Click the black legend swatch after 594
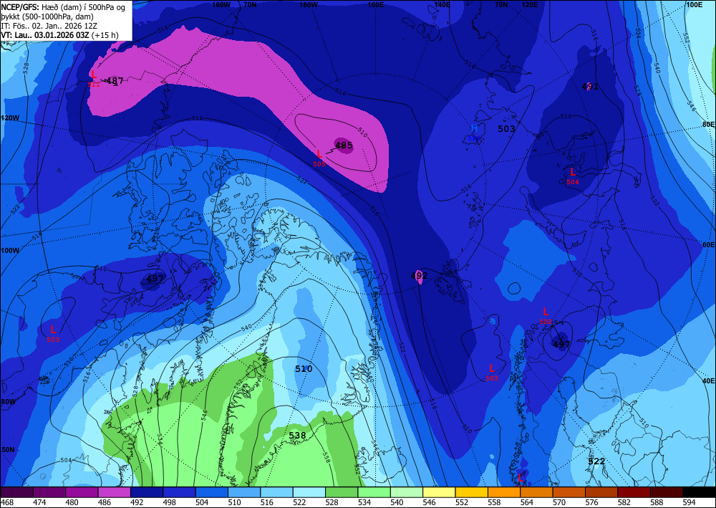The image size is (716, 508). 699,492
